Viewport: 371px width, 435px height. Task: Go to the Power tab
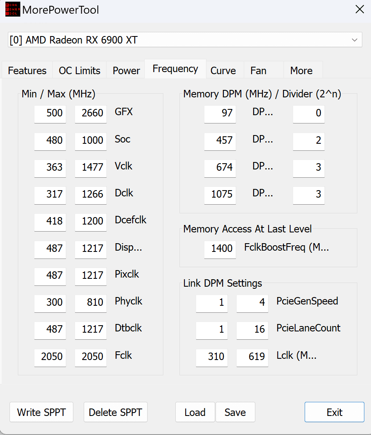(126, 70)
